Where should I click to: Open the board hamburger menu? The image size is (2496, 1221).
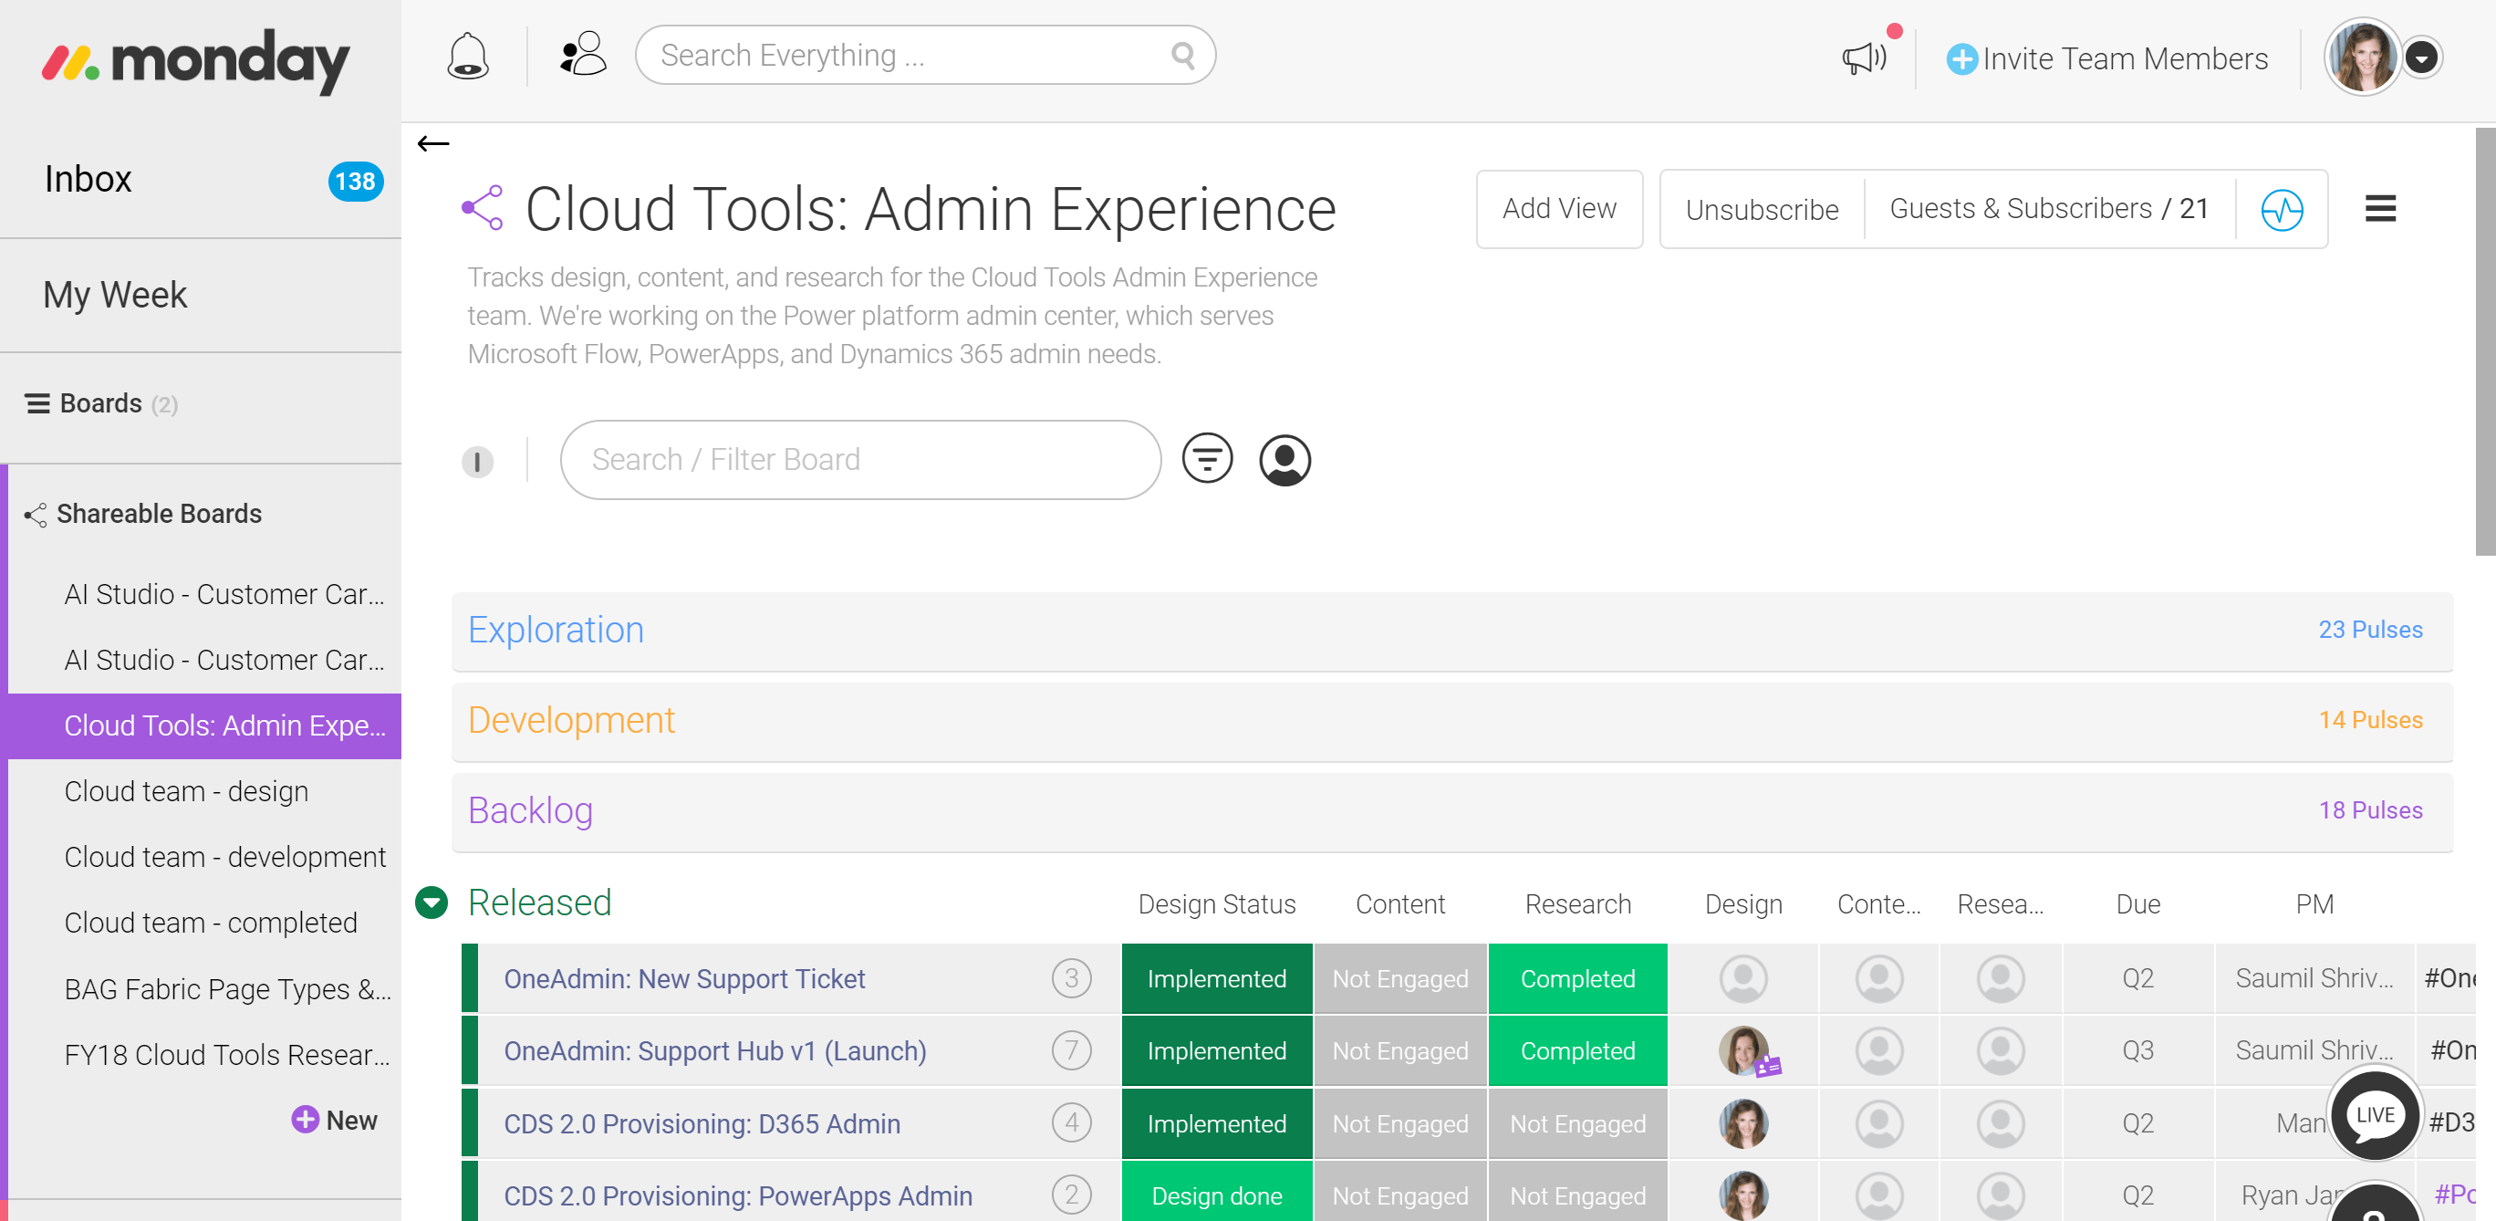click(x=2380, y=209)
